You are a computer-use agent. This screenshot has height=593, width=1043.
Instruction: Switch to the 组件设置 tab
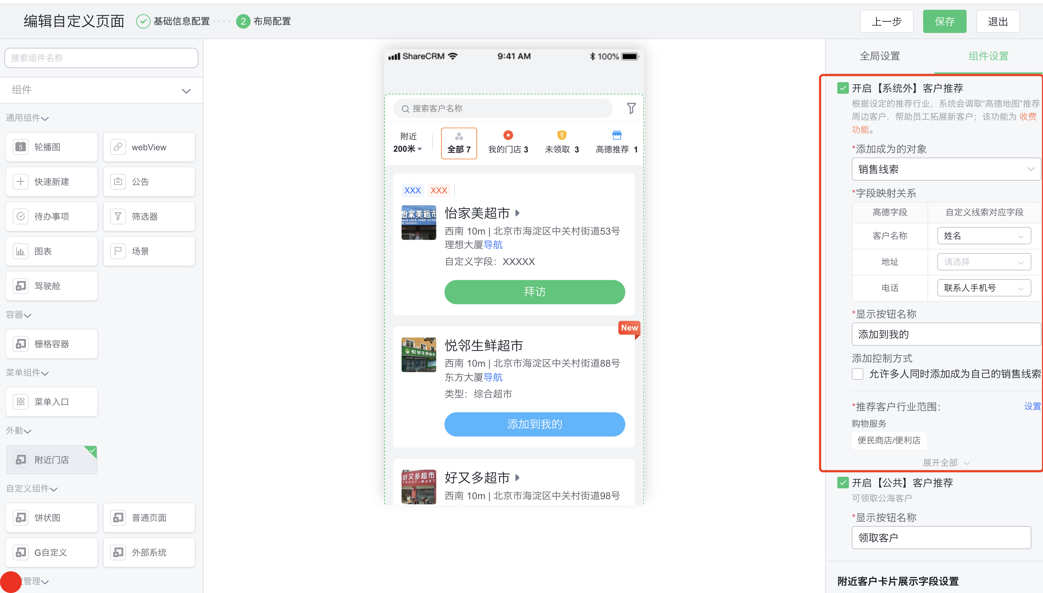[x=988, y=56]
